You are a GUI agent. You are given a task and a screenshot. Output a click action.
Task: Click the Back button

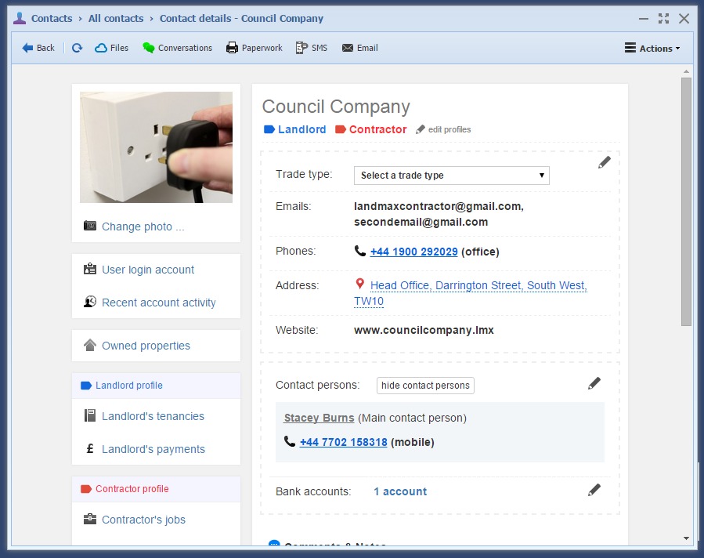click(38, 48)
